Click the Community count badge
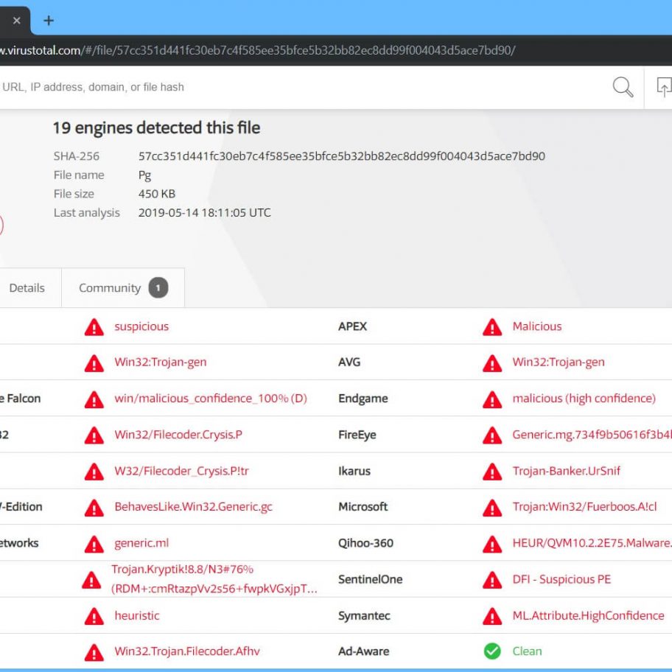Screen dimensions: 672x672 [x=157, y=288]
